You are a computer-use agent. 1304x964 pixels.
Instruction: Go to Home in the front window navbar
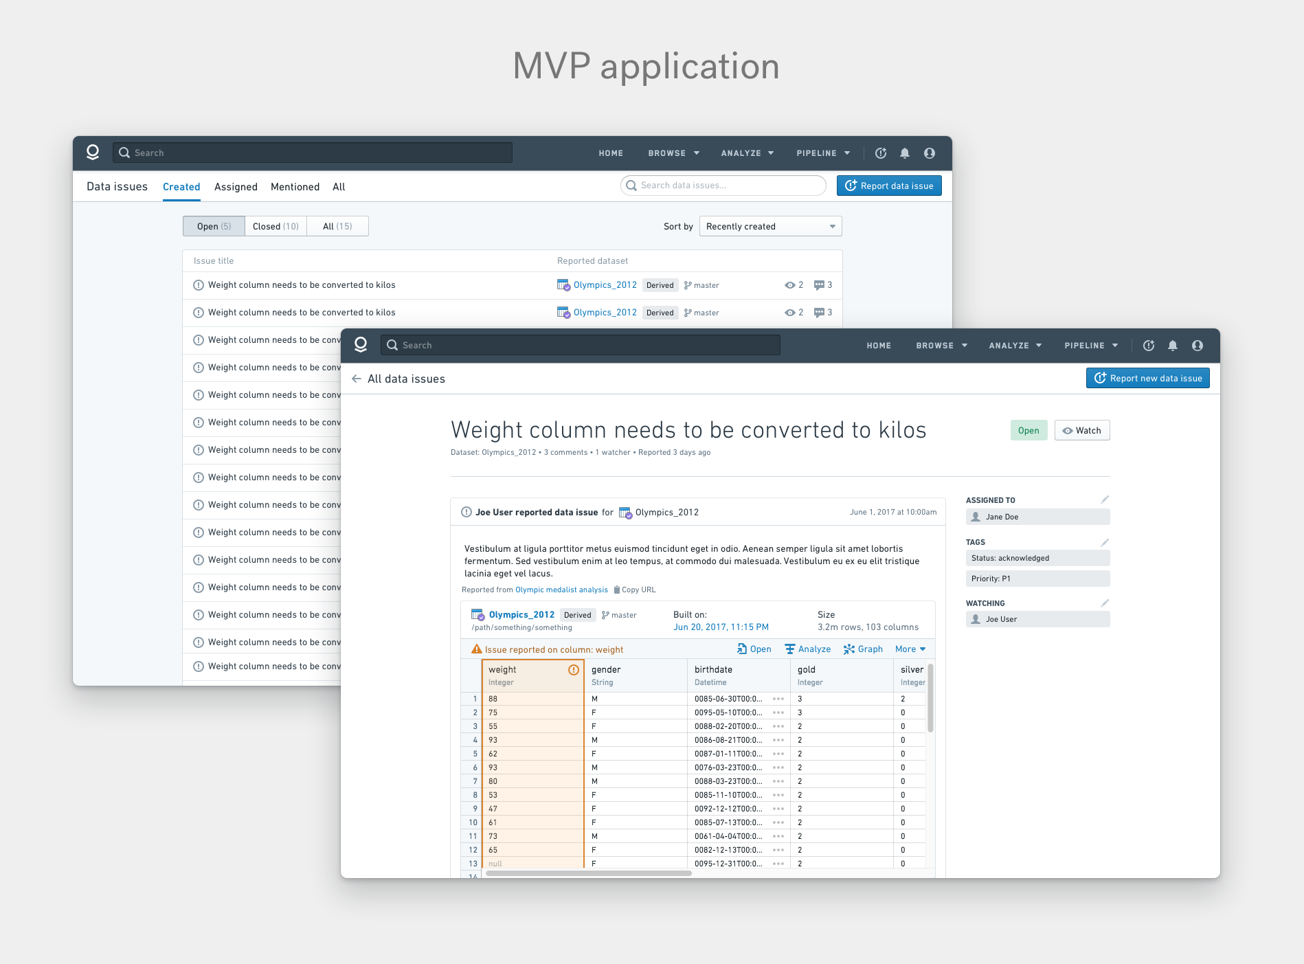[x=879, y=346]
